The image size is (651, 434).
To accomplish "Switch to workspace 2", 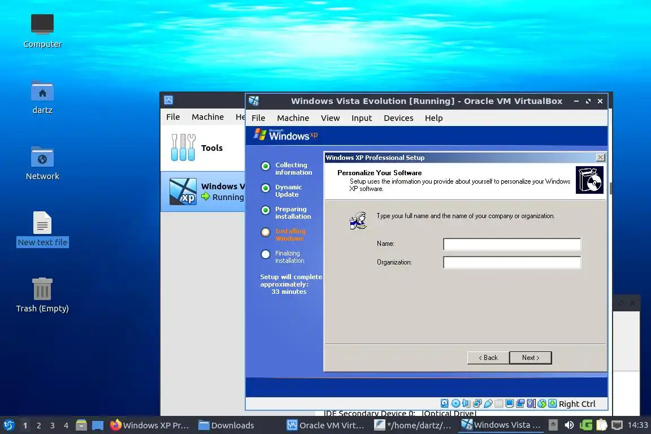I will point(38,426).
